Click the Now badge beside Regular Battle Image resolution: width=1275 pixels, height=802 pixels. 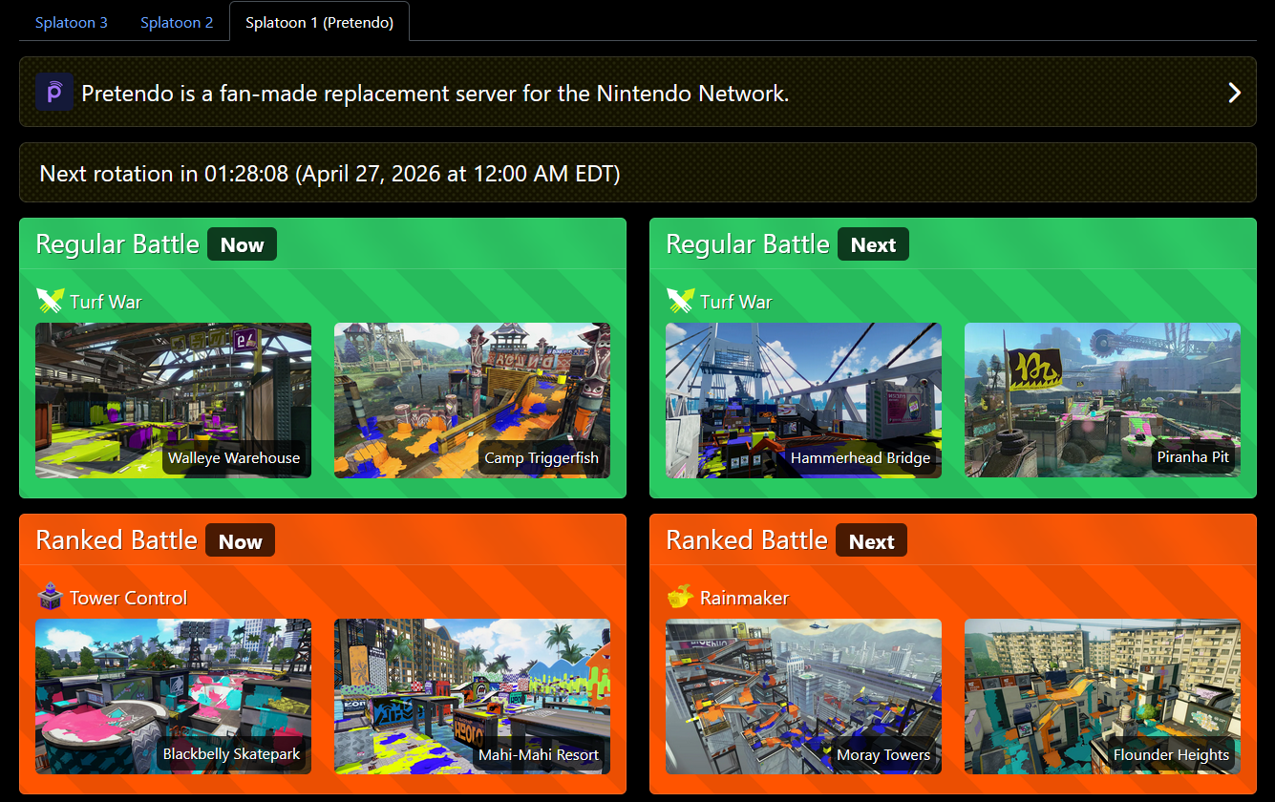[242, 244]
